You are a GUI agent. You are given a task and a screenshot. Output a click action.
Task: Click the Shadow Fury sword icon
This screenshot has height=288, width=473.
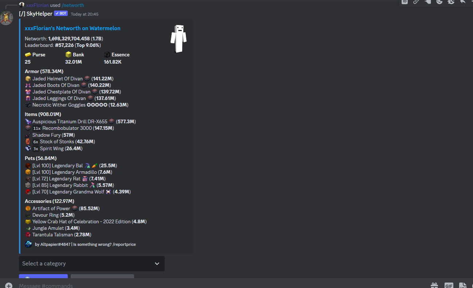click(x=28, y=135)
